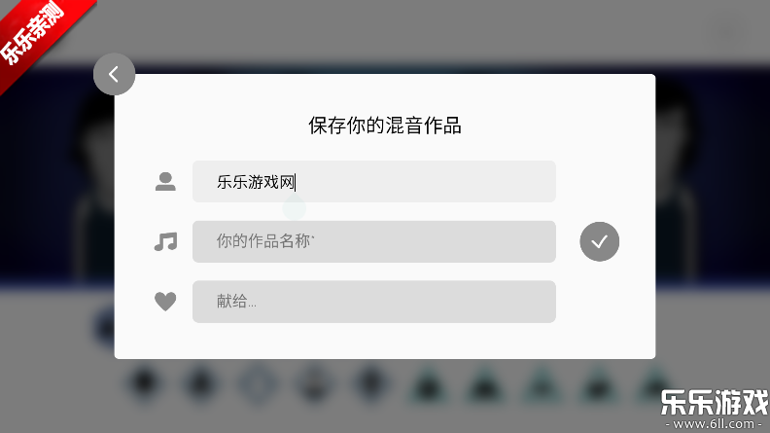Click the blurred dark circle left of the dialog
Viewport: 770px width, 433px height.
104,326
